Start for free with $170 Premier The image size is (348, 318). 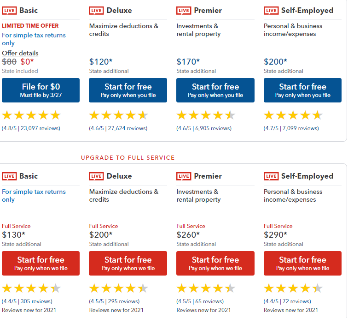[x=215, y=90]
